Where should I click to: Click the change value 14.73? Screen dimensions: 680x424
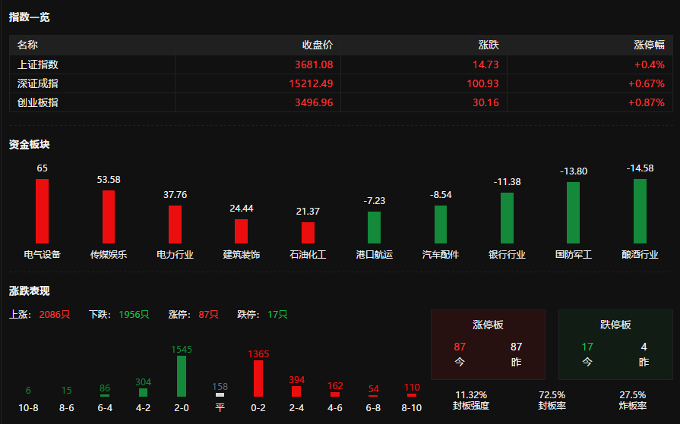point(485,64)
